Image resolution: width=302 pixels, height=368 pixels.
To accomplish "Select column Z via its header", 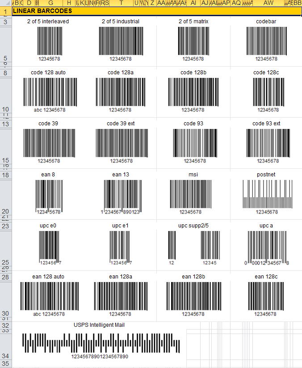I will [x=152, y=3].
